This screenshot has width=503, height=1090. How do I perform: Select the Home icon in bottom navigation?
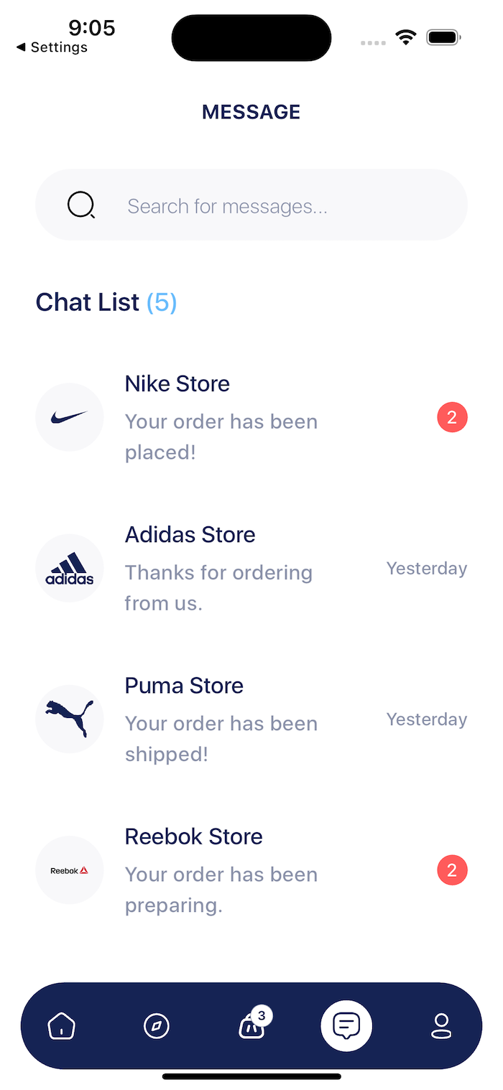(x=62, y=1026)
